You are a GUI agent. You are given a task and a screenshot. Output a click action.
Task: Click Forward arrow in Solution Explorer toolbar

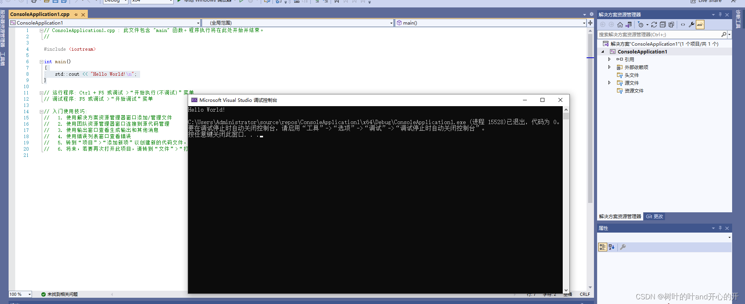[x=611, y=25]
